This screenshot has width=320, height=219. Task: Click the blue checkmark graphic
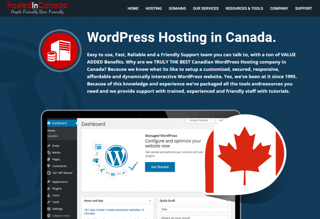(133, 166)
